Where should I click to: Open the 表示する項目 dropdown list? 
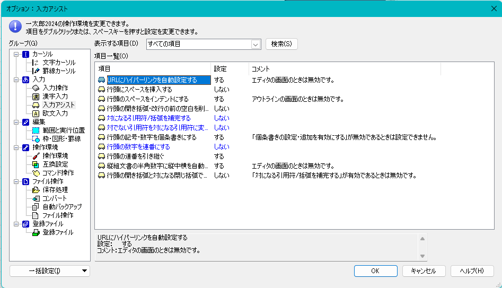click(x=256, y=44)
